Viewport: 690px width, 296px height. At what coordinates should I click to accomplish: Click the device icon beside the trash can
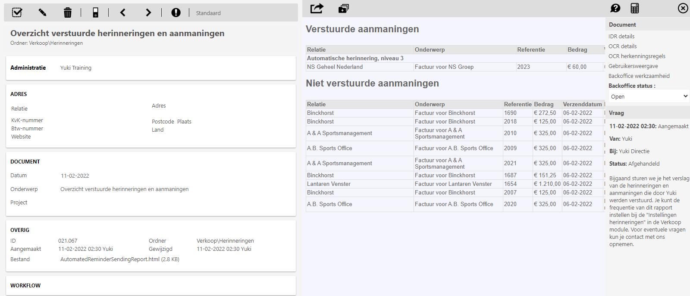coord(96,12)
